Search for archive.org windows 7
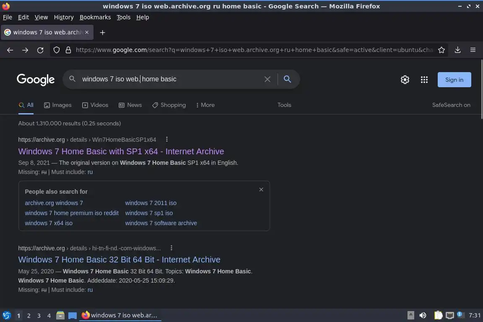This screenshot has width=483, height=322. tap(54, 203)
